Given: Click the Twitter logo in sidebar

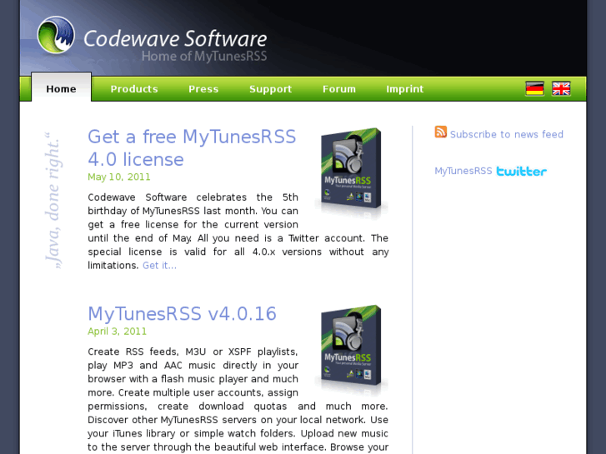Looking at the screenshot, I should point(521,171).
